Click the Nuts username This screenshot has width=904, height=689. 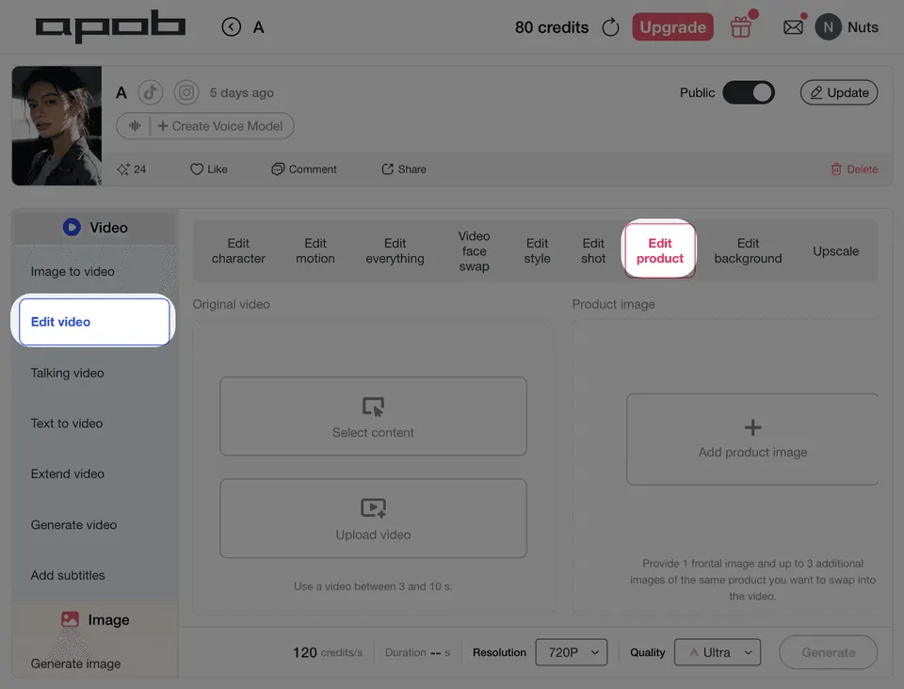point(863,27)
